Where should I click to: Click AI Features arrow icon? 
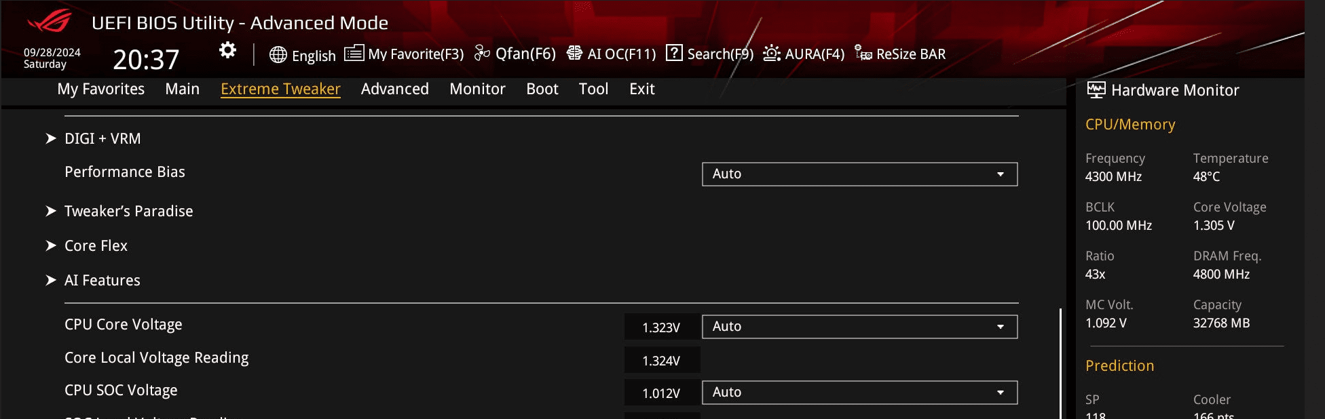(51, 280)
